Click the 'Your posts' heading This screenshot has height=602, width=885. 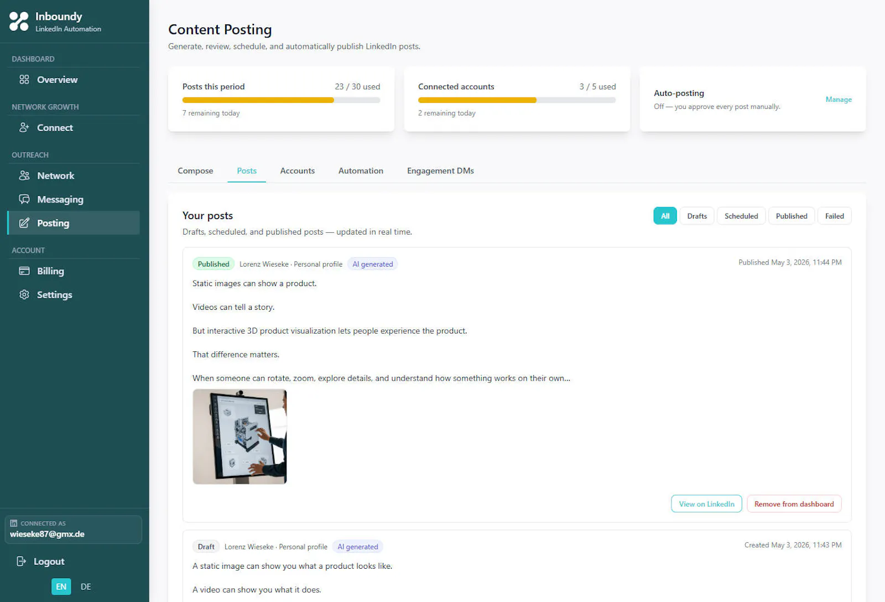click(x=207, y=216)
